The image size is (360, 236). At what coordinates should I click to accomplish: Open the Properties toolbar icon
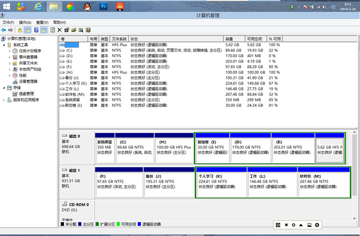(67, 30)
